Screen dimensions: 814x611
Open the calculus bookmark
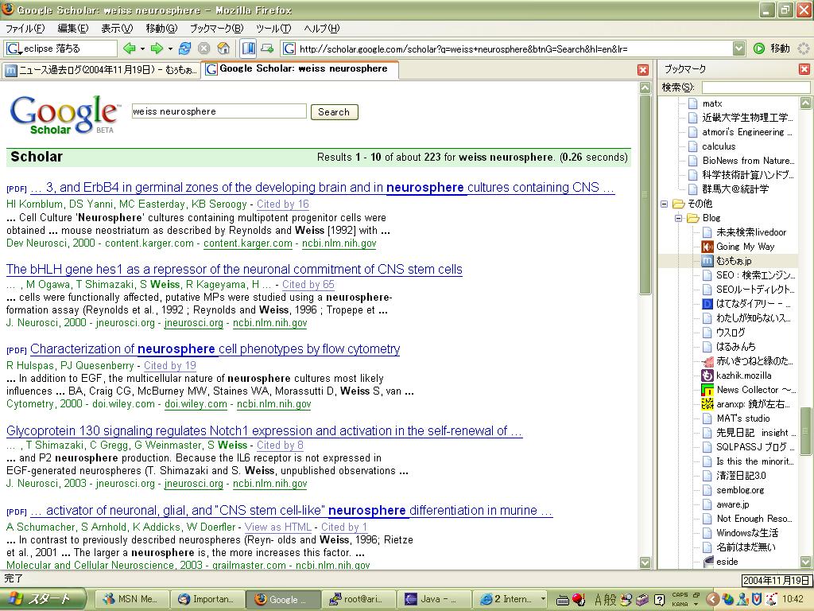(x=711, y=146)
